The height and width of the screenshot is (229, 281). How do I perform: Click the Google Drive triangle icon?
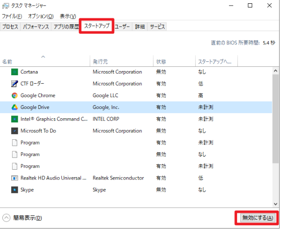(x=15, y=107)
